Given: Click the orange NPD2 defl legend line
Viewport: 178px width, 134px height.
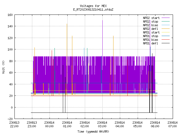Looking at the screenshot, I should tap(165, 29).
